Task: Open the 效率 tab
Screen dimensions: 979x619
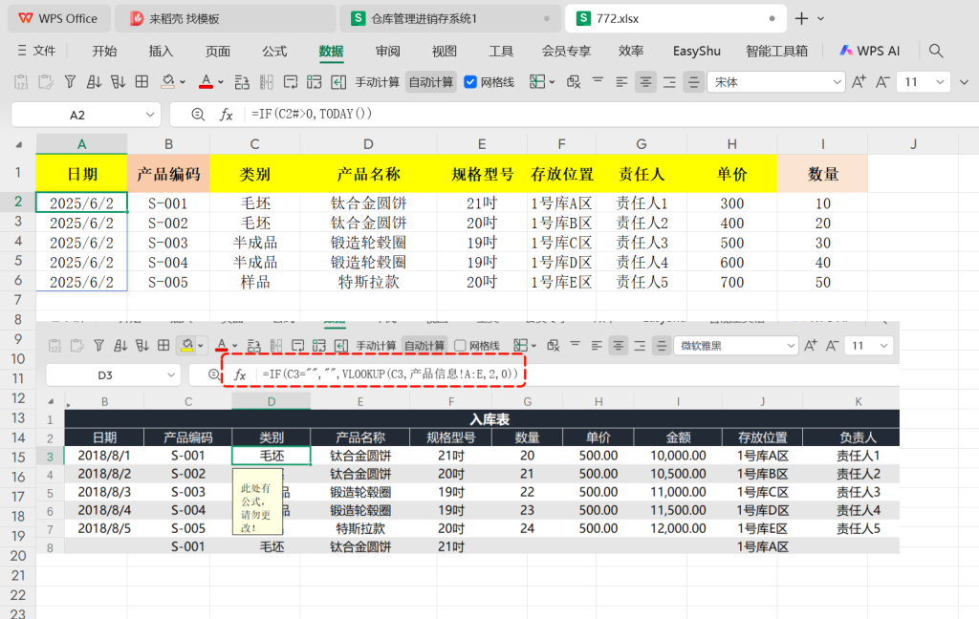Action: pos(631,51)
